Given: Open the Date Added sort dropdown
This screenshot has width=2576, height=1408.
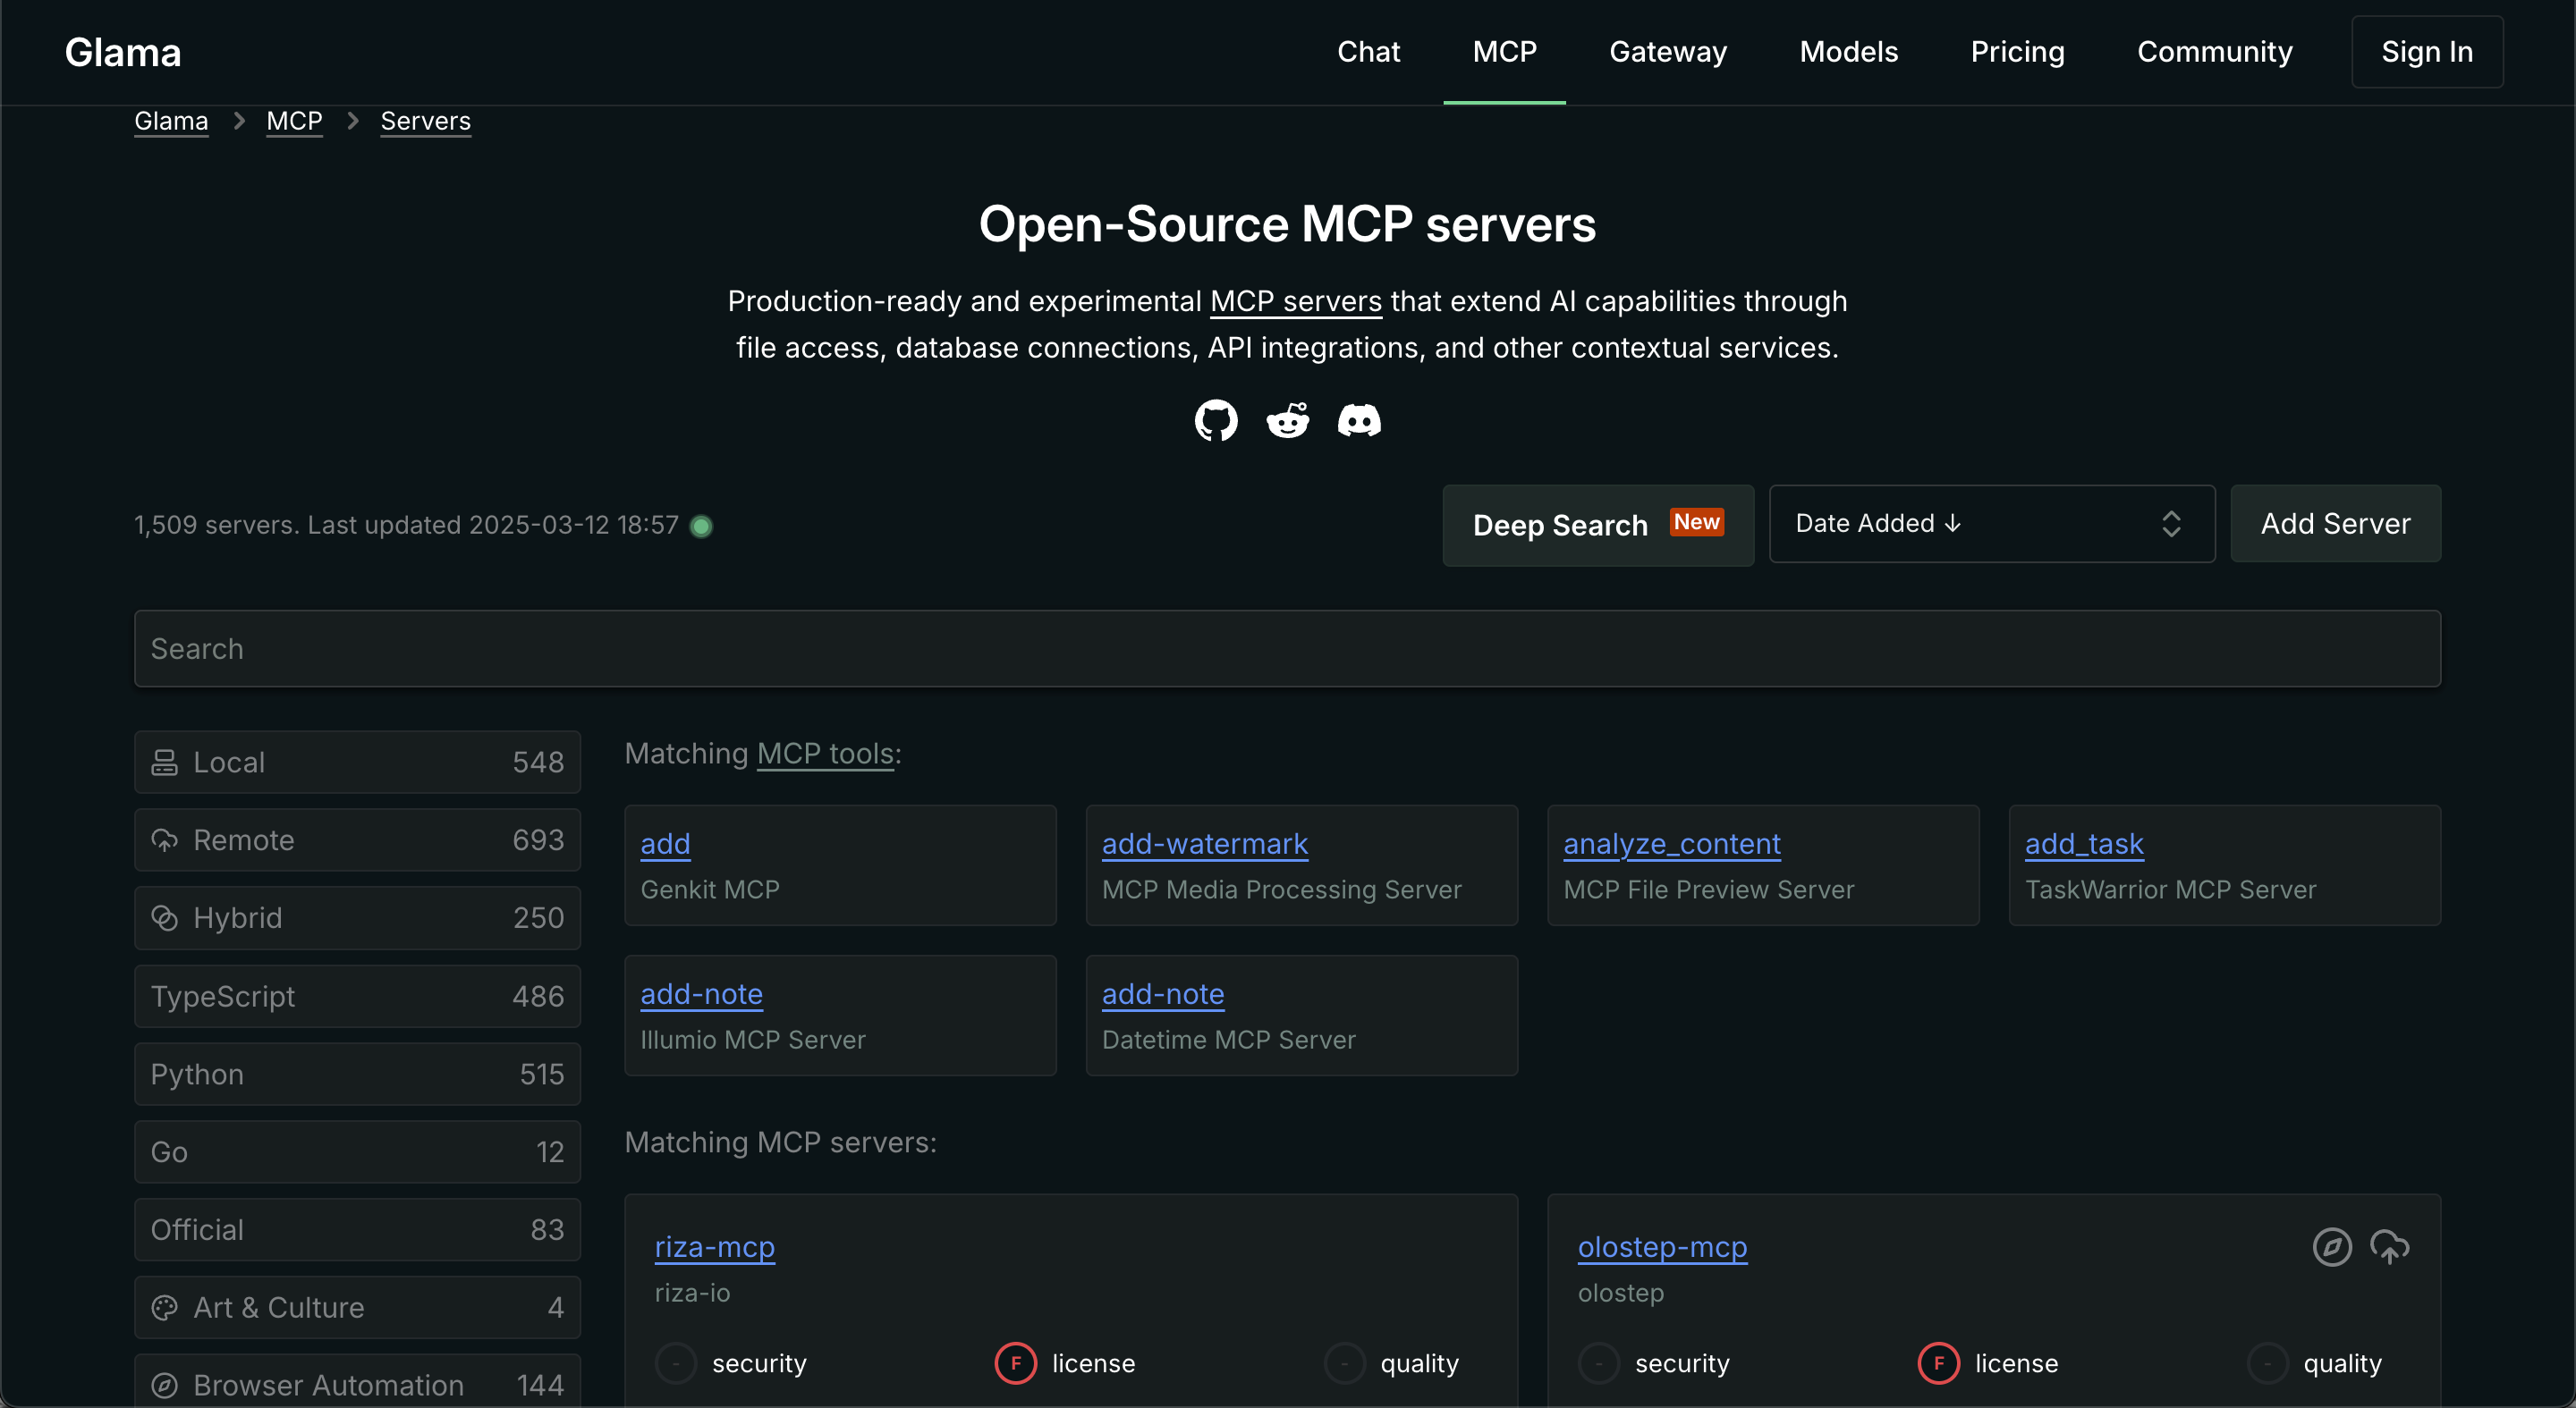Looking at the screenshot, I should coord(1991,524).
